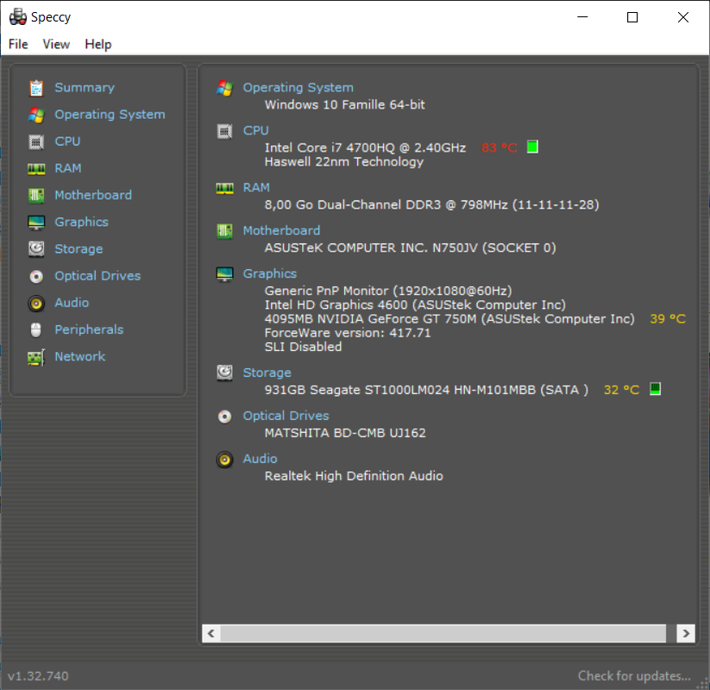
Task: Click the CPU chip icon in sidebar
Action: point(36,141)
